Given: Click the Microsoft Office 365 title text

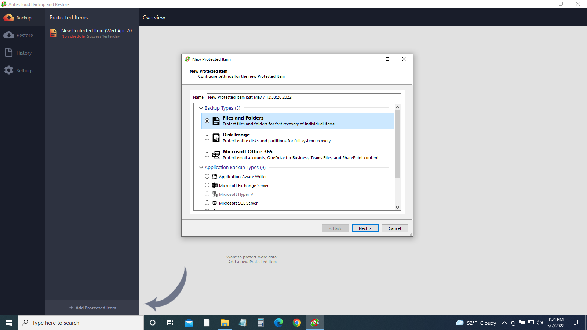Looking at the screenshot, I should point(248,151).
